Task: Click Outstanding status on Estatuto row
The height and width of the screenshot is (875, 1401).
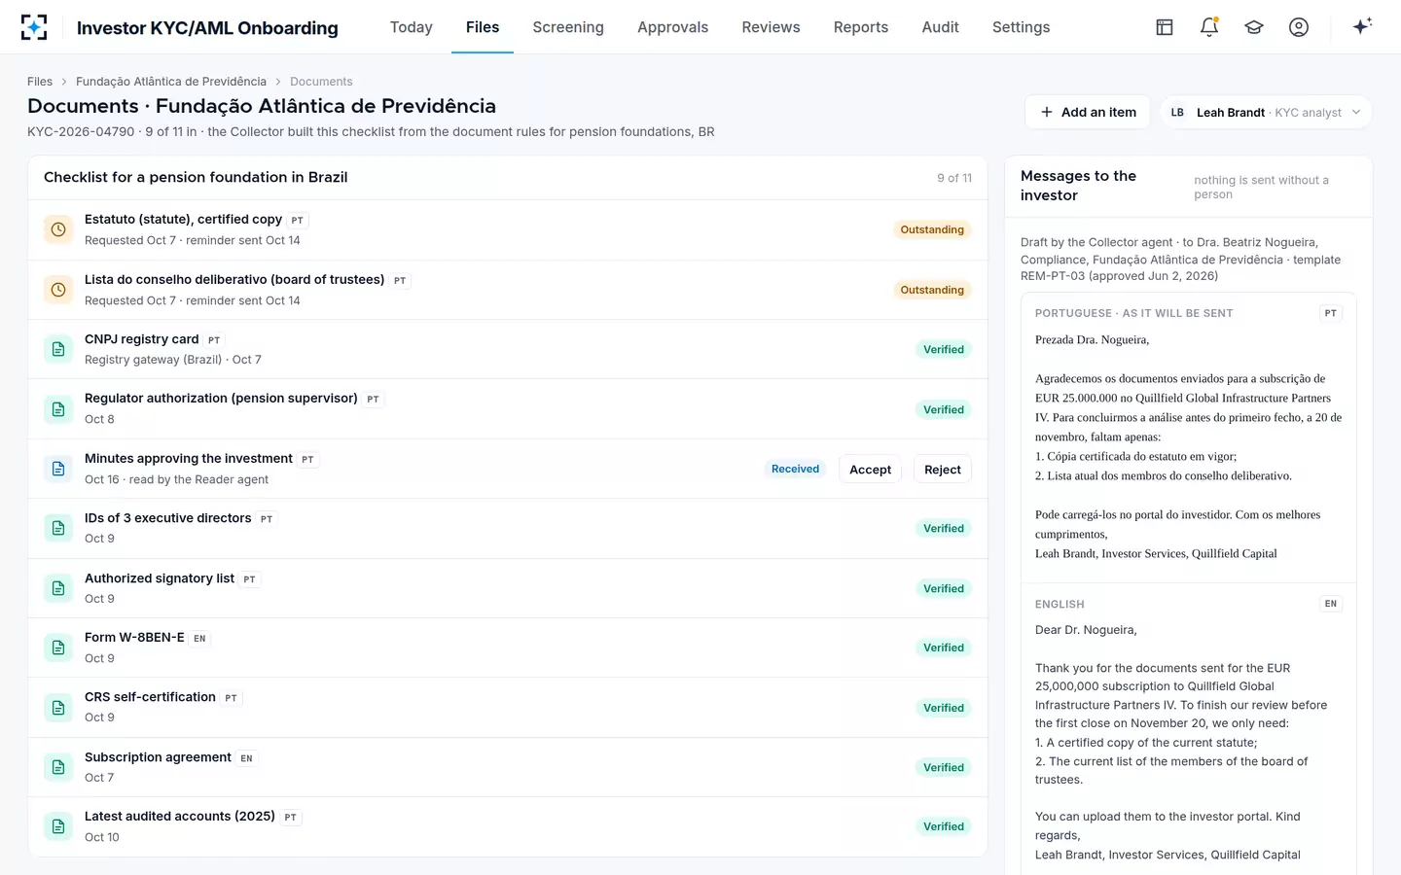Action: 932,229
